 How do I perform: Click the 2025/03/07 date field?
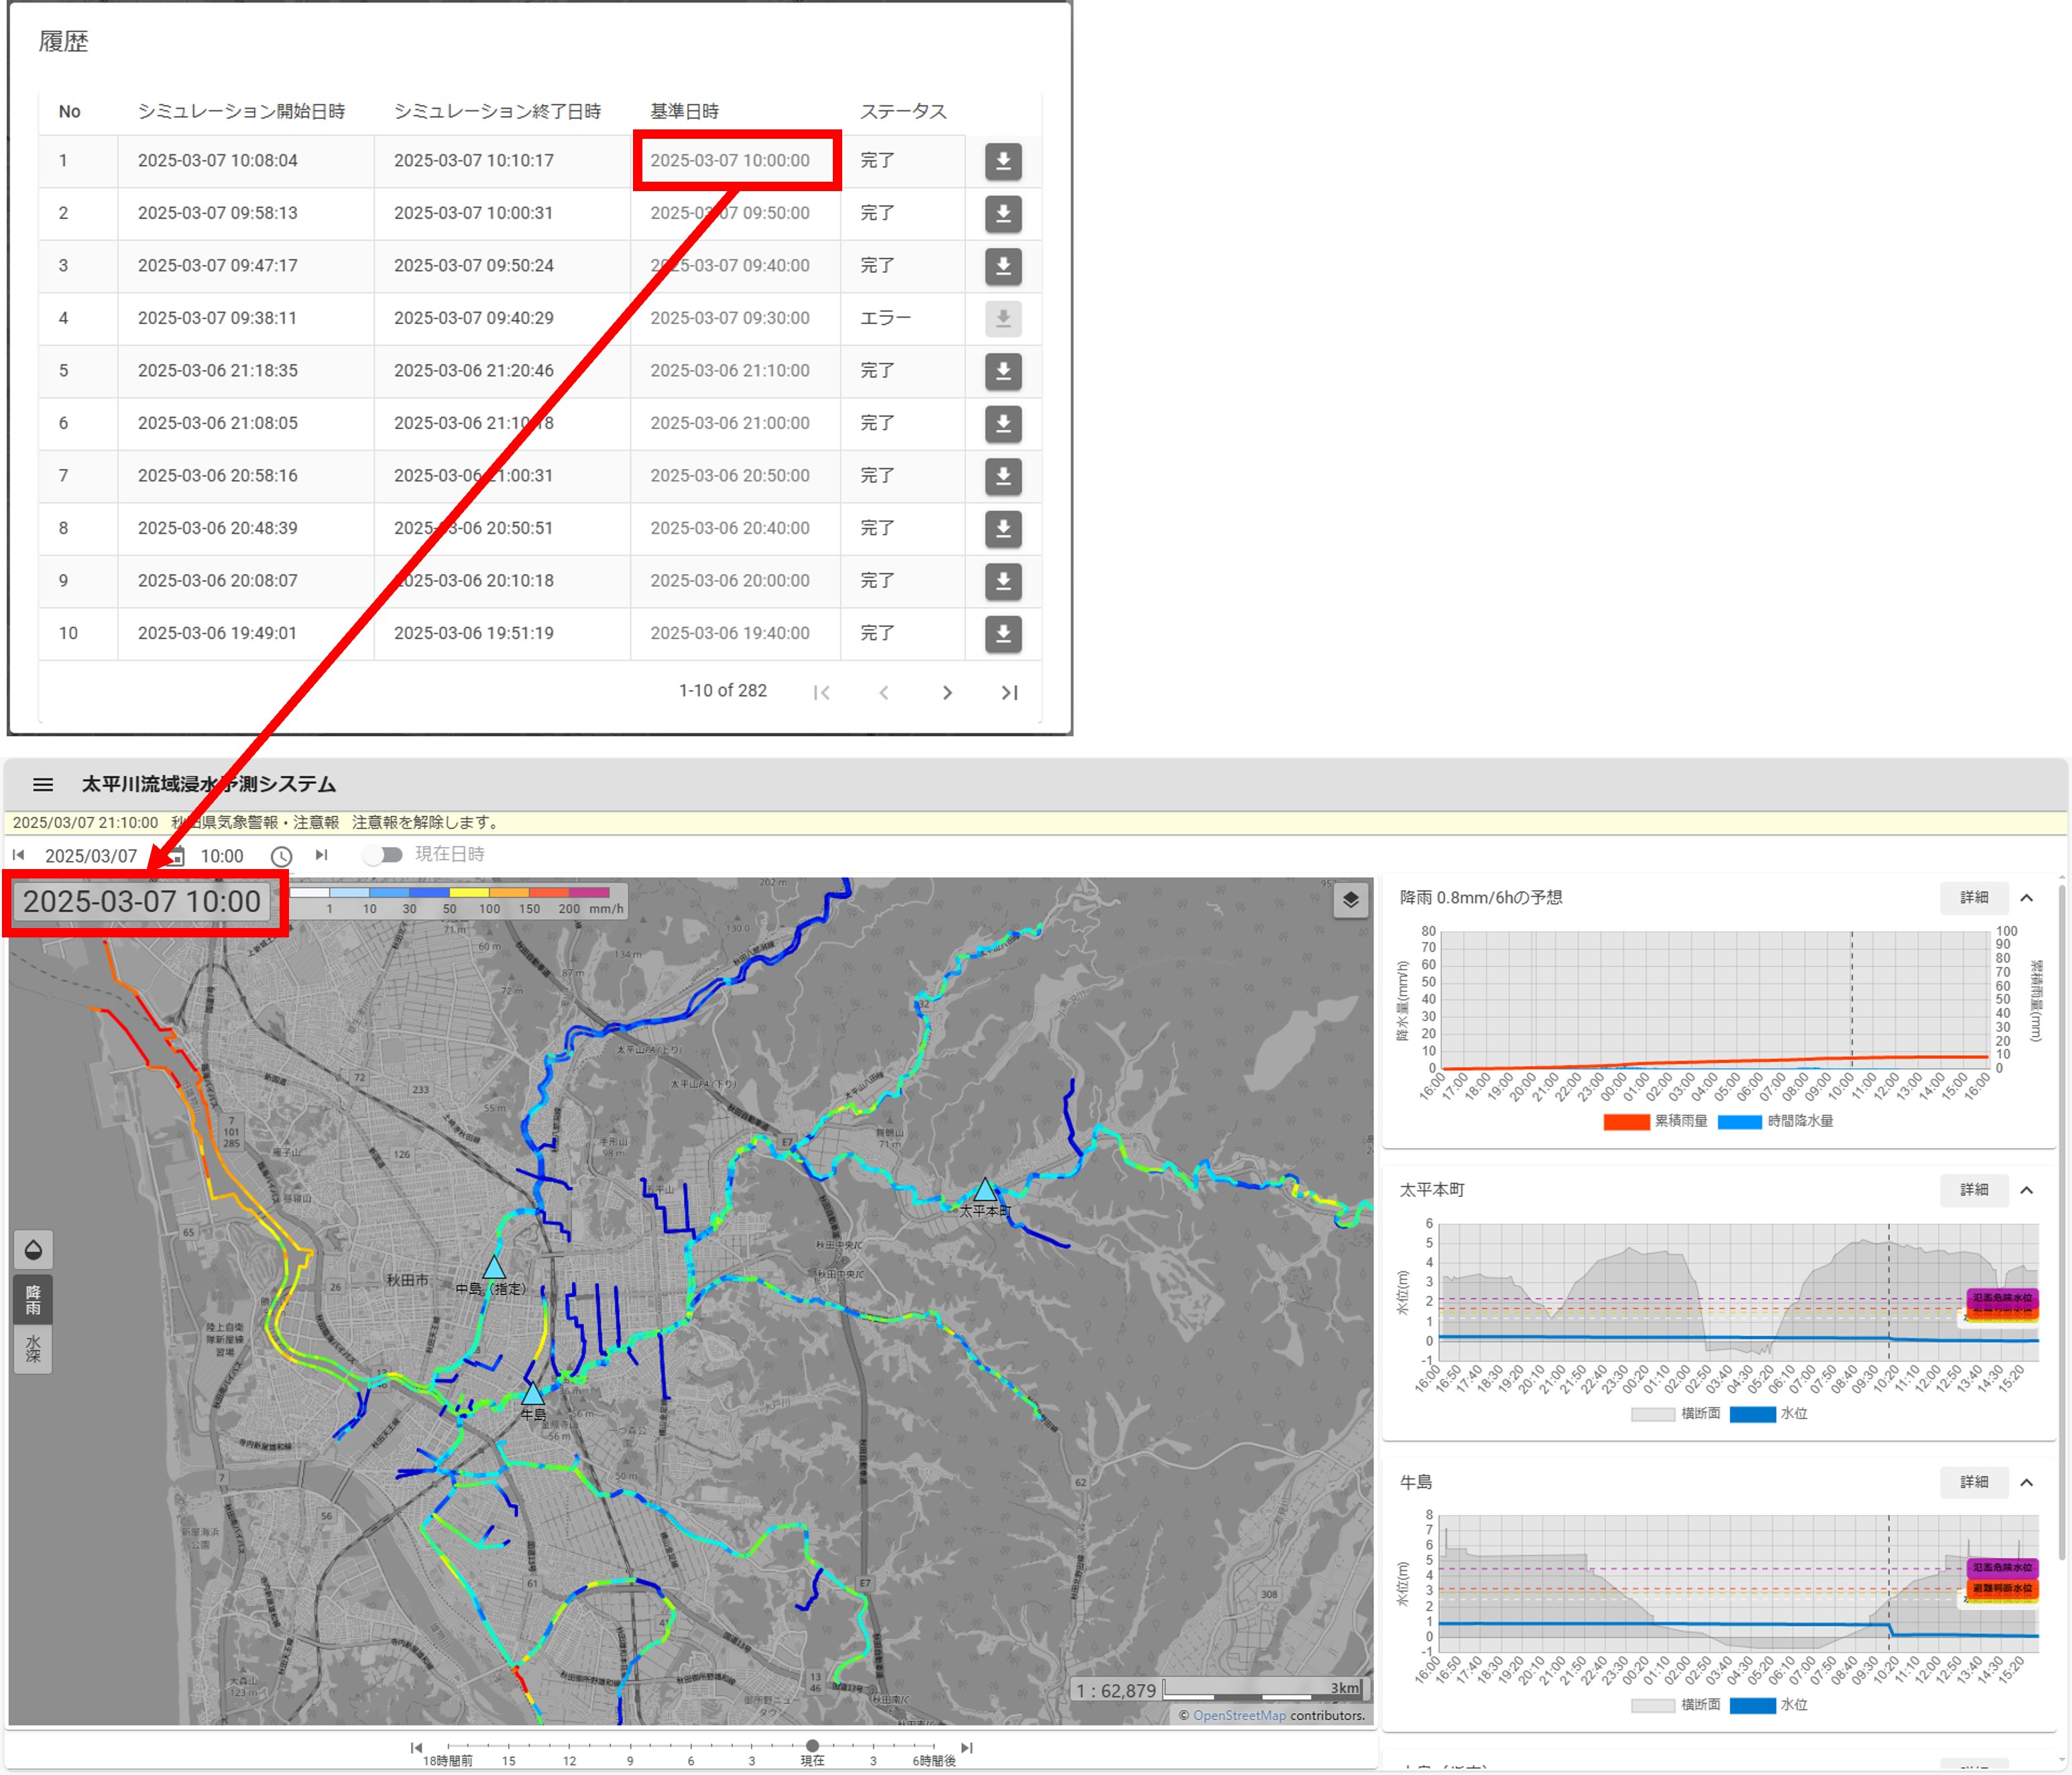[x=91, y=856]
